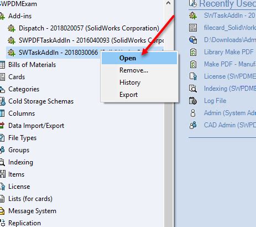256x227 pixels.
Task: Click the Recently Used License icon
Action: pyautogui.click(x=193, y=76)
